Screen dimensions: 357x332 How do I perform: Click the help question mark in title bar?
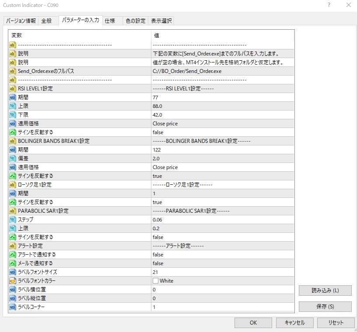tap(329, 5)
